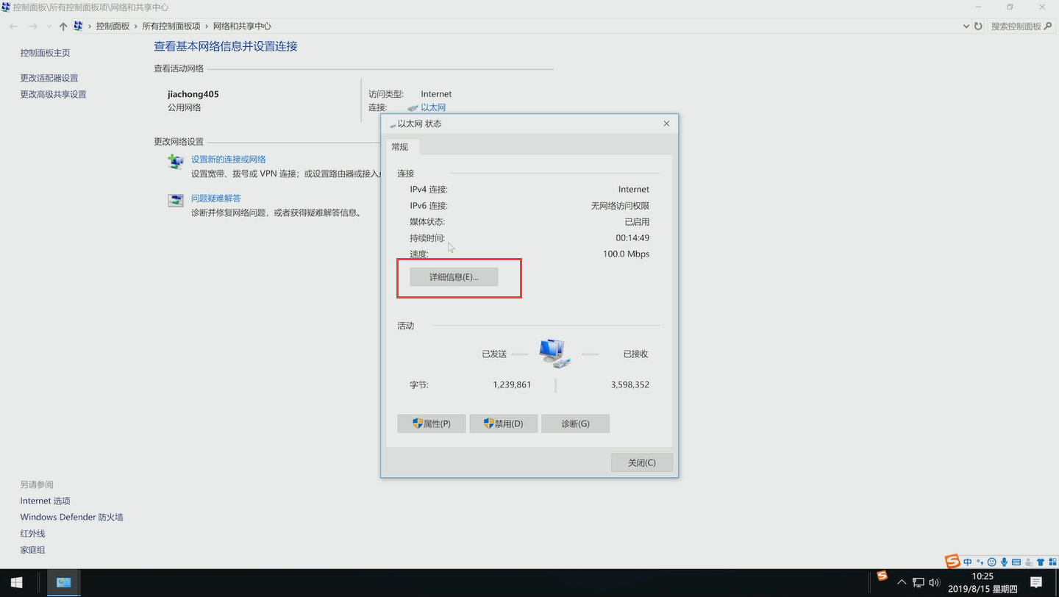Click the Sogou S logo on IME toolbar
Image resolution: width=1059 pixels, height=597 pixels.
click(x=953, y=561)
